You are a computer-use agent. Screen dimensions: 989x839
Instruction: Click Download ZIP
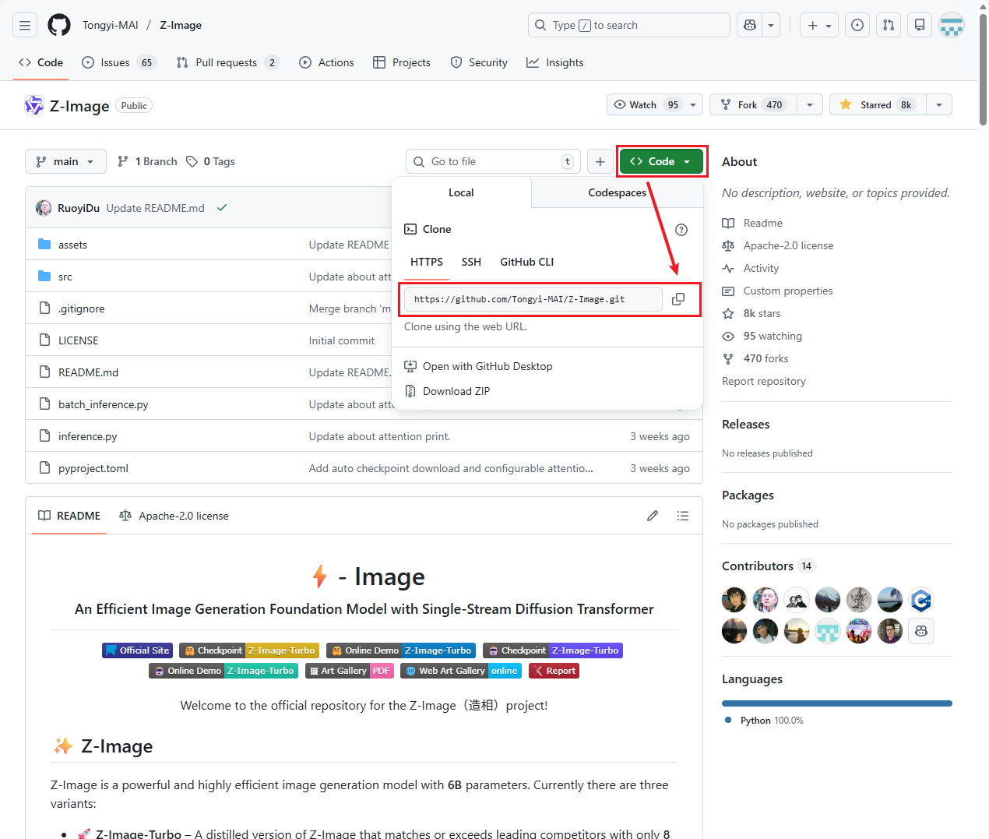click(456, 391)
